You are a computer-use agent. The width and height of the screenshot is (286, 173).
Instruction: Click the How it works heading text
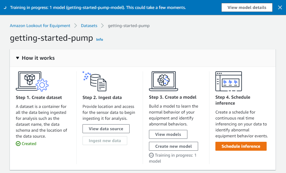pyautogui.click(x=38, y=58)
